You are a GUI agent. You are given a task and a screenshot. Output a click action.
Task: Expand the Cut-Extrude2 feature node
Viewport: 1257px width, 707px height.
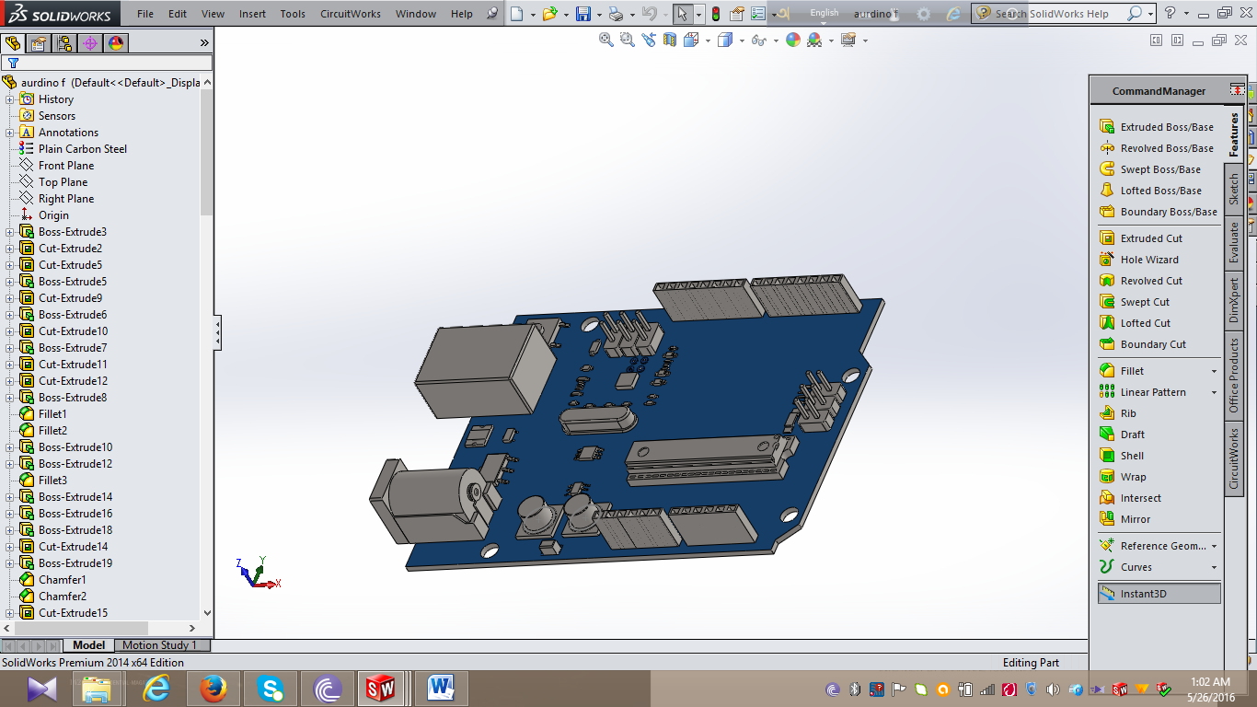10,249
